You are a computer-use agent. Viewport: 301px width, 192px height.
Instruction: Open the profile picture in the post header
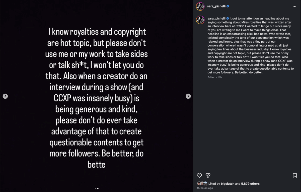coord(200,6)
